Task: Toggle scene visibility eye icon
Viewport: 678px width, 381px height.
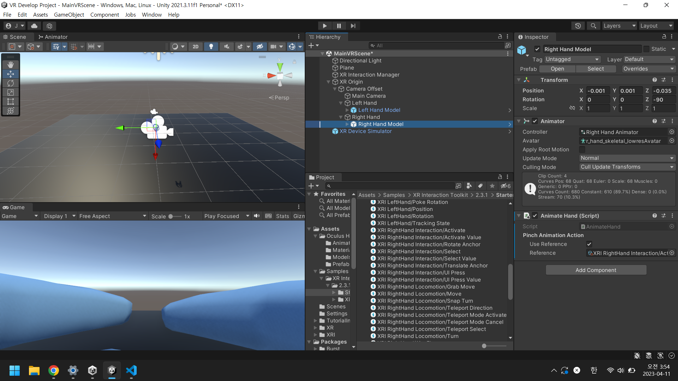Action: [260, 47]
